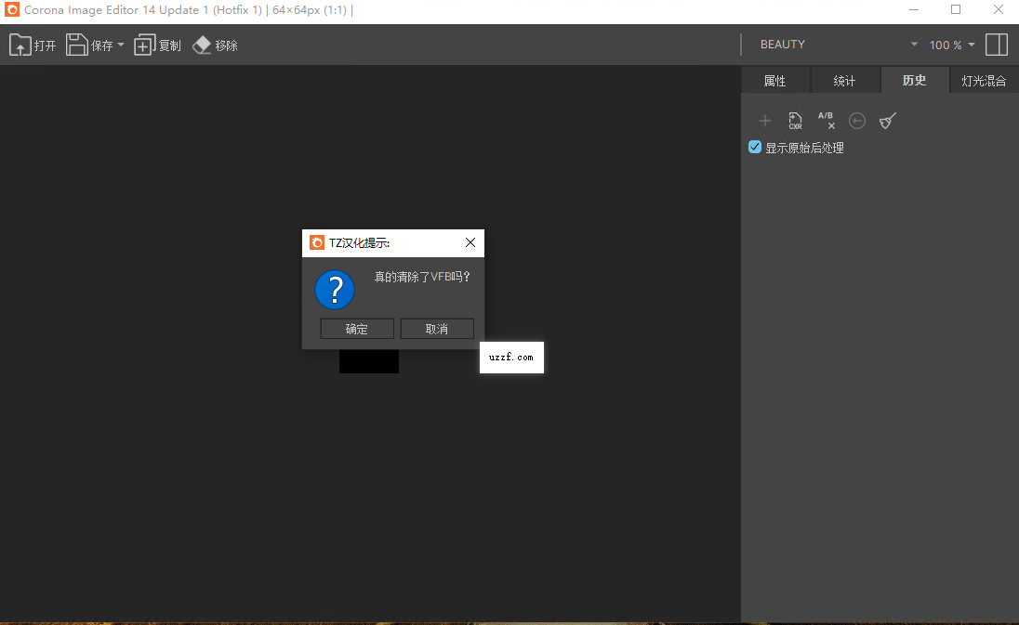1019x625 pixels.
Task: Open the 100 % zoom dropdown
Action: (952, 45)
